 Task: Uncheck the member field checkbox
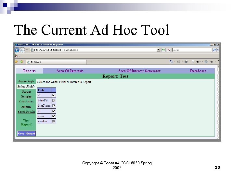pos(54,122)
